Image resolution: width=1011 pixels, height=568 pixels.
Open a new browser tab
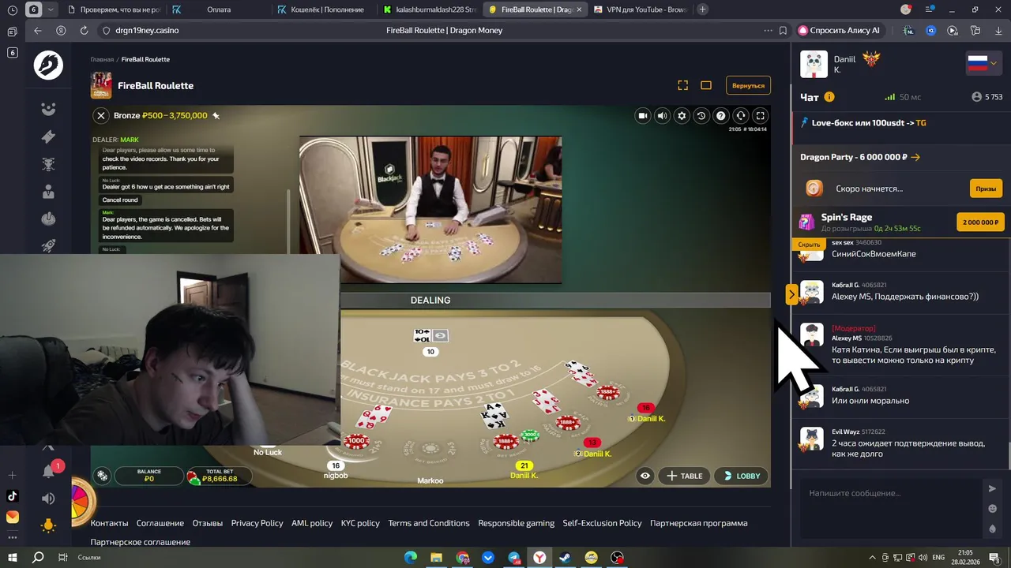coord(702,9)
